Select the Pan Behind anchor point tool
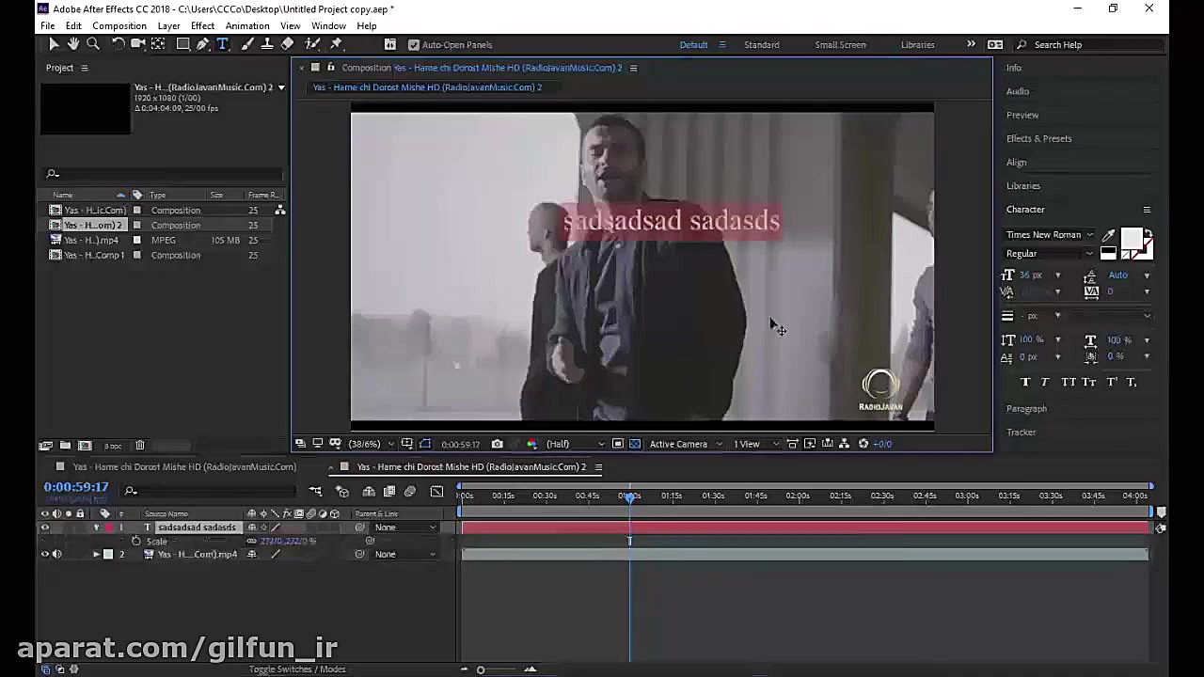 [158, 44]
